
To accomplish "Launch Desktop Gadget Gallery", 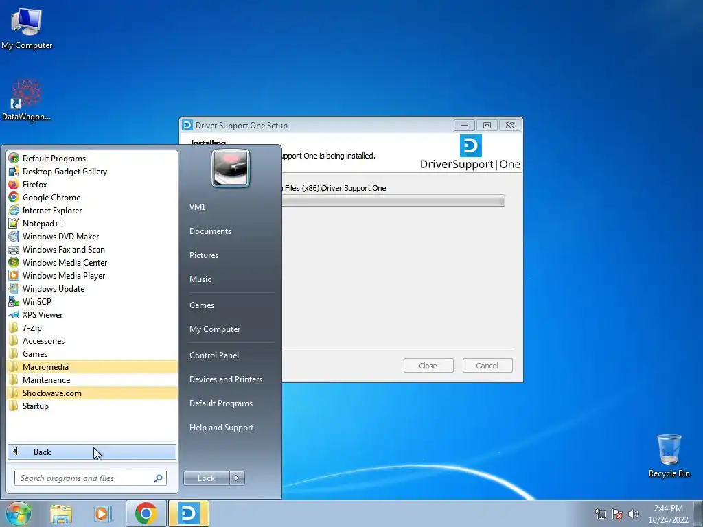I will pyautogui.click(x=93, y=171).
